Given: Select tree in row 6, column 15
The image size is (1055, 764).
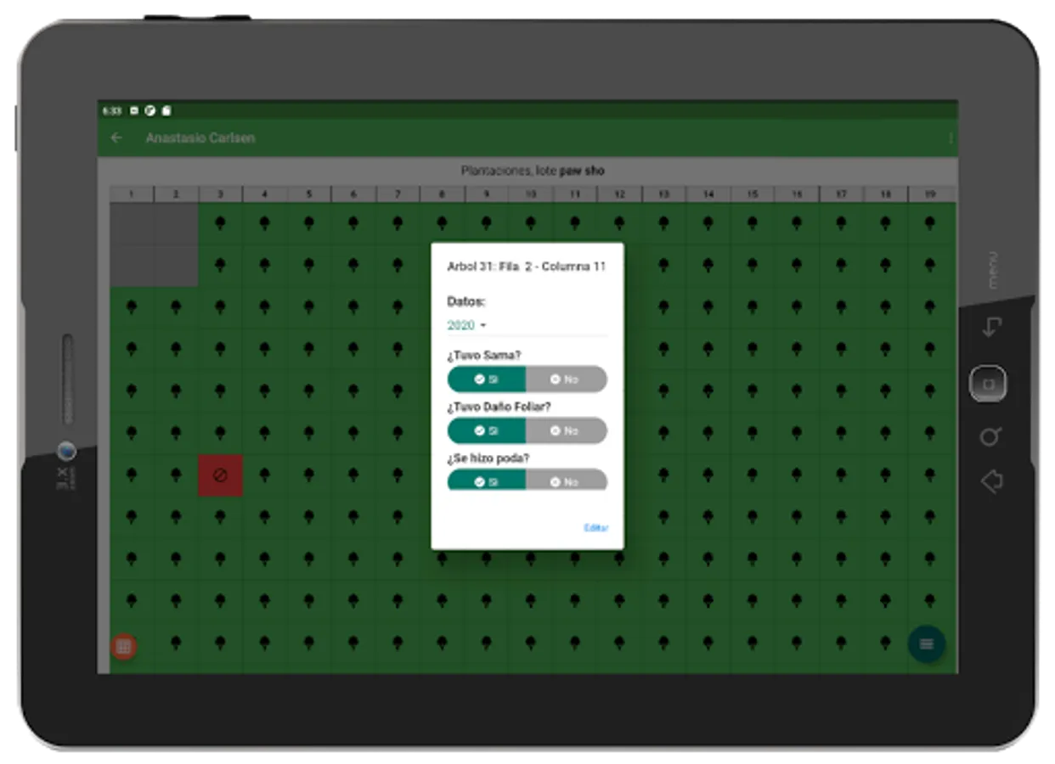Looking at the screenshot, I should (x=753, y=433).
